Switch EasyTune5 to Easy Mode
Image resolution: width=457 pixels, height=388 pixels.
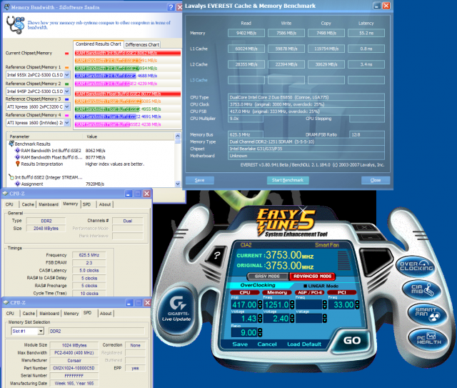267,276
